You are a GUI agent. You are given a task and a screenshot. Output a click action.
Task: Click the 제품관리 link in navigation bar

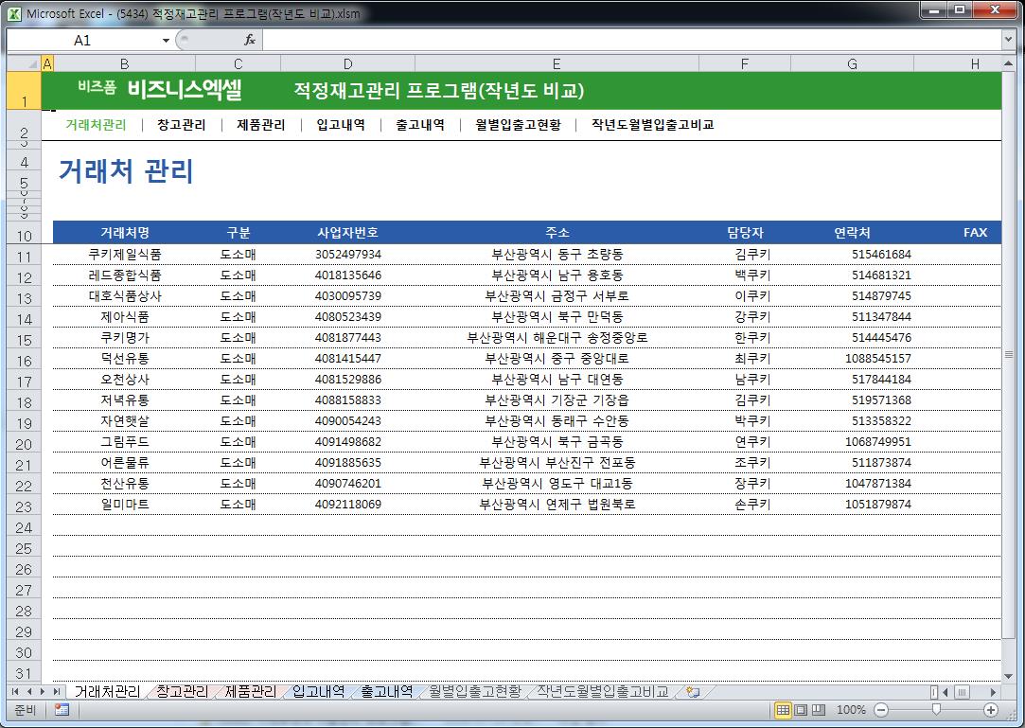260,125
